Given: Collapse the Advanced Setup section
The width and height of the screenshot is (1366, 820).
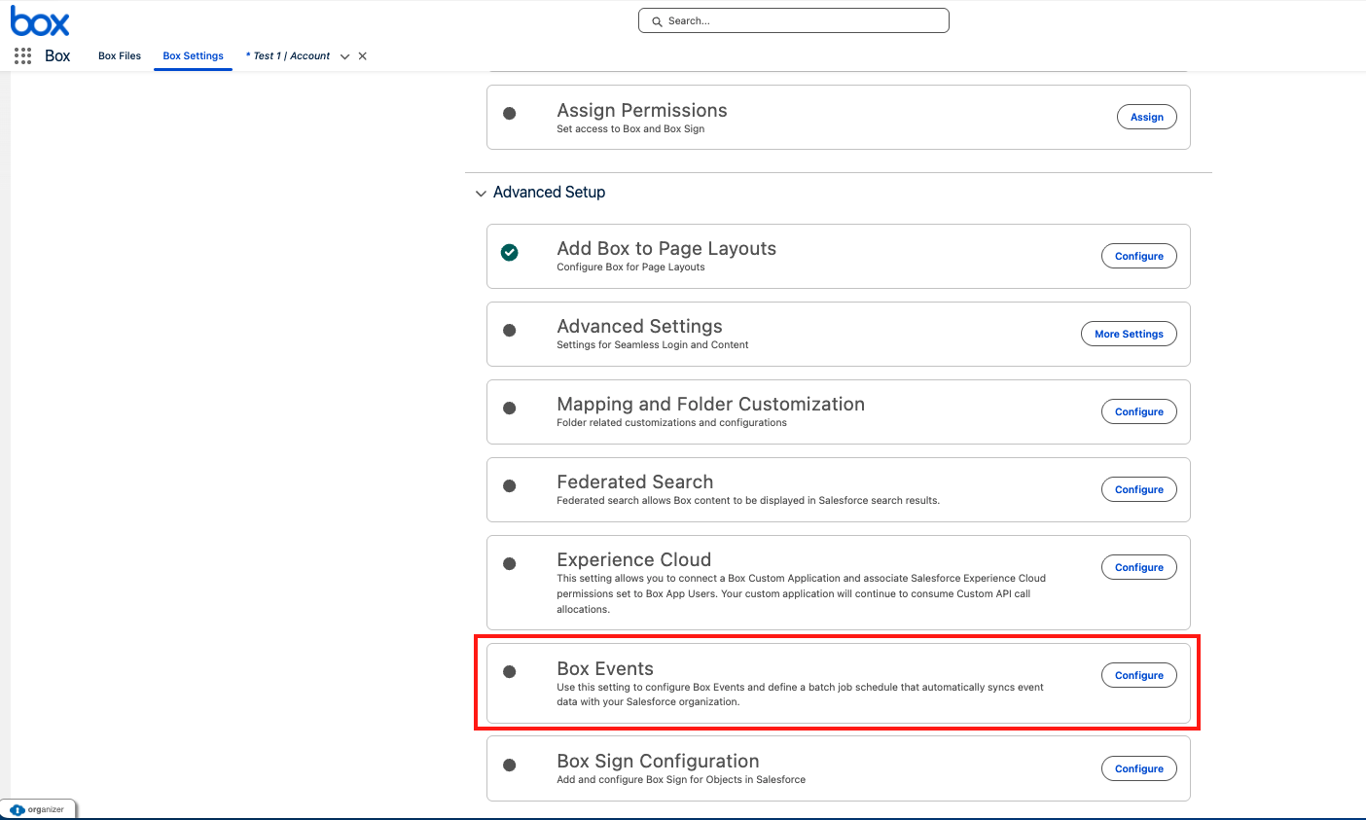Looking at the screenshot, I should 481,194.
